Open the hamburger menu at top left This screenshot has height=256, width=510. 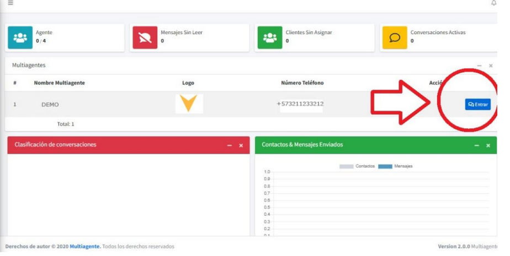point(10,3)
